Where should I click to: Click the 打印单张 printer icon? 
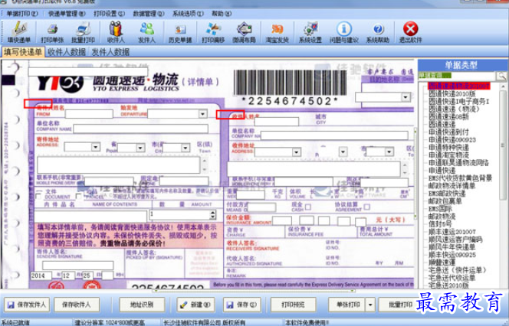pos(52,32)
